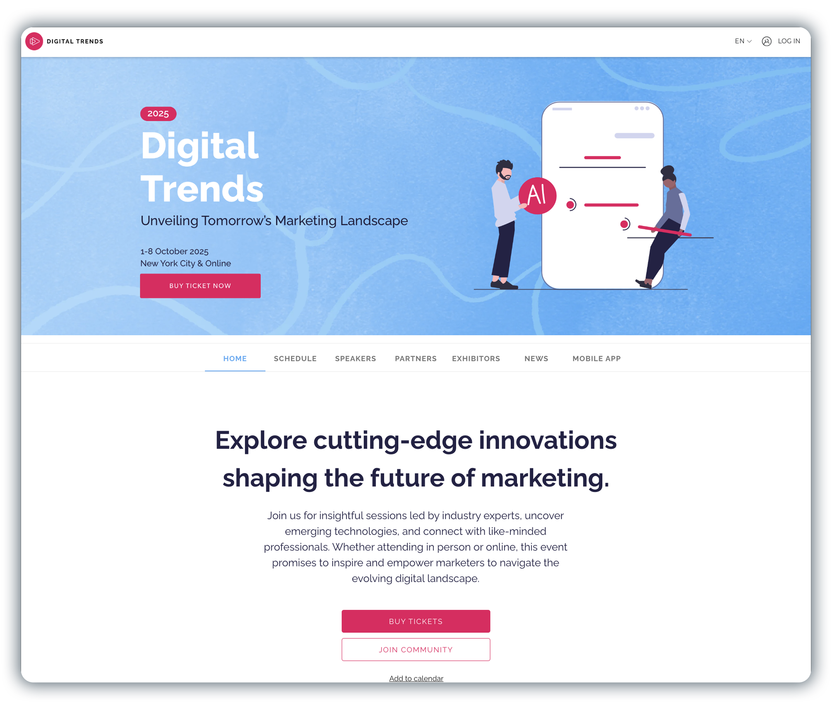The height and width of the screenshot is (710, 832).
Task: Select the SCHEDULE navigation tab
Action: pos(296,359)
